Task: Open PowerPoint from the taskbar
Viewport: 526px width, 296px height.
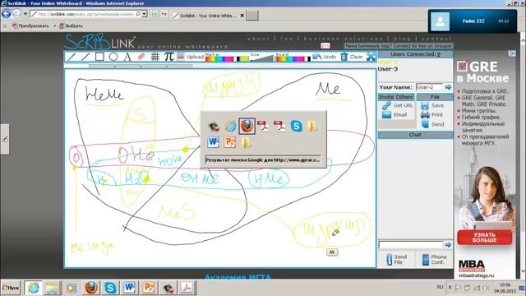Action: click(x=148, y=288)
